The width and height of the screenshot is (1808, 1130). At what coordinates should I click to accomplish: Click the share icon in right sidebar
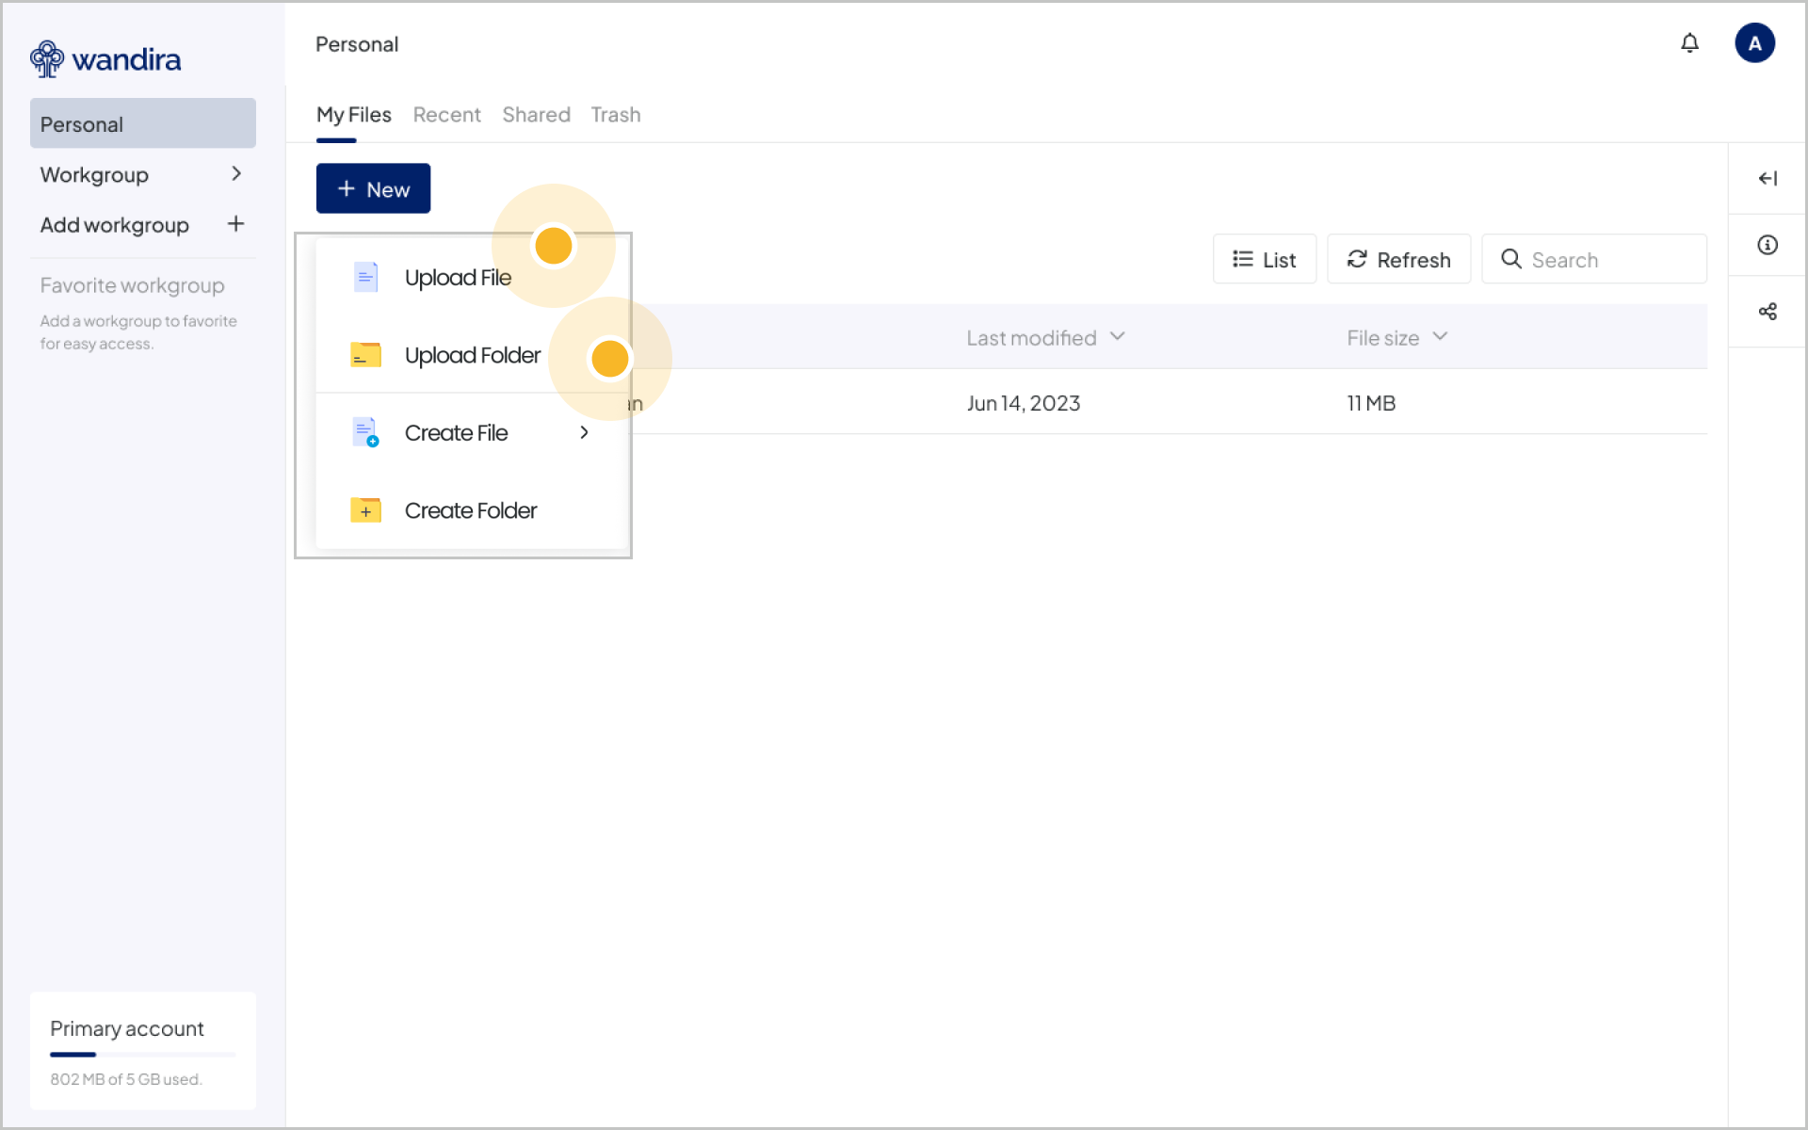click(x=1768, y=312)
